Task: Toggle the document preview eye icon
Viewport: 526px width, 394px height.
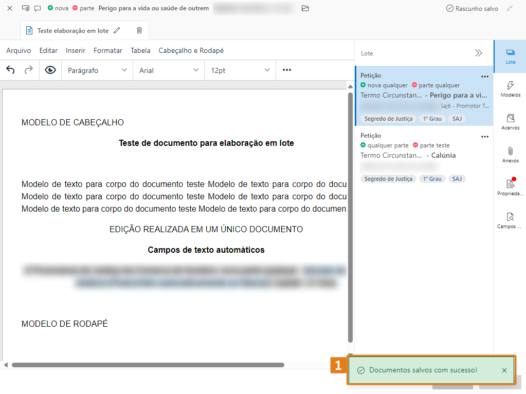Action: pyautogui.click(x=50, y=70)
